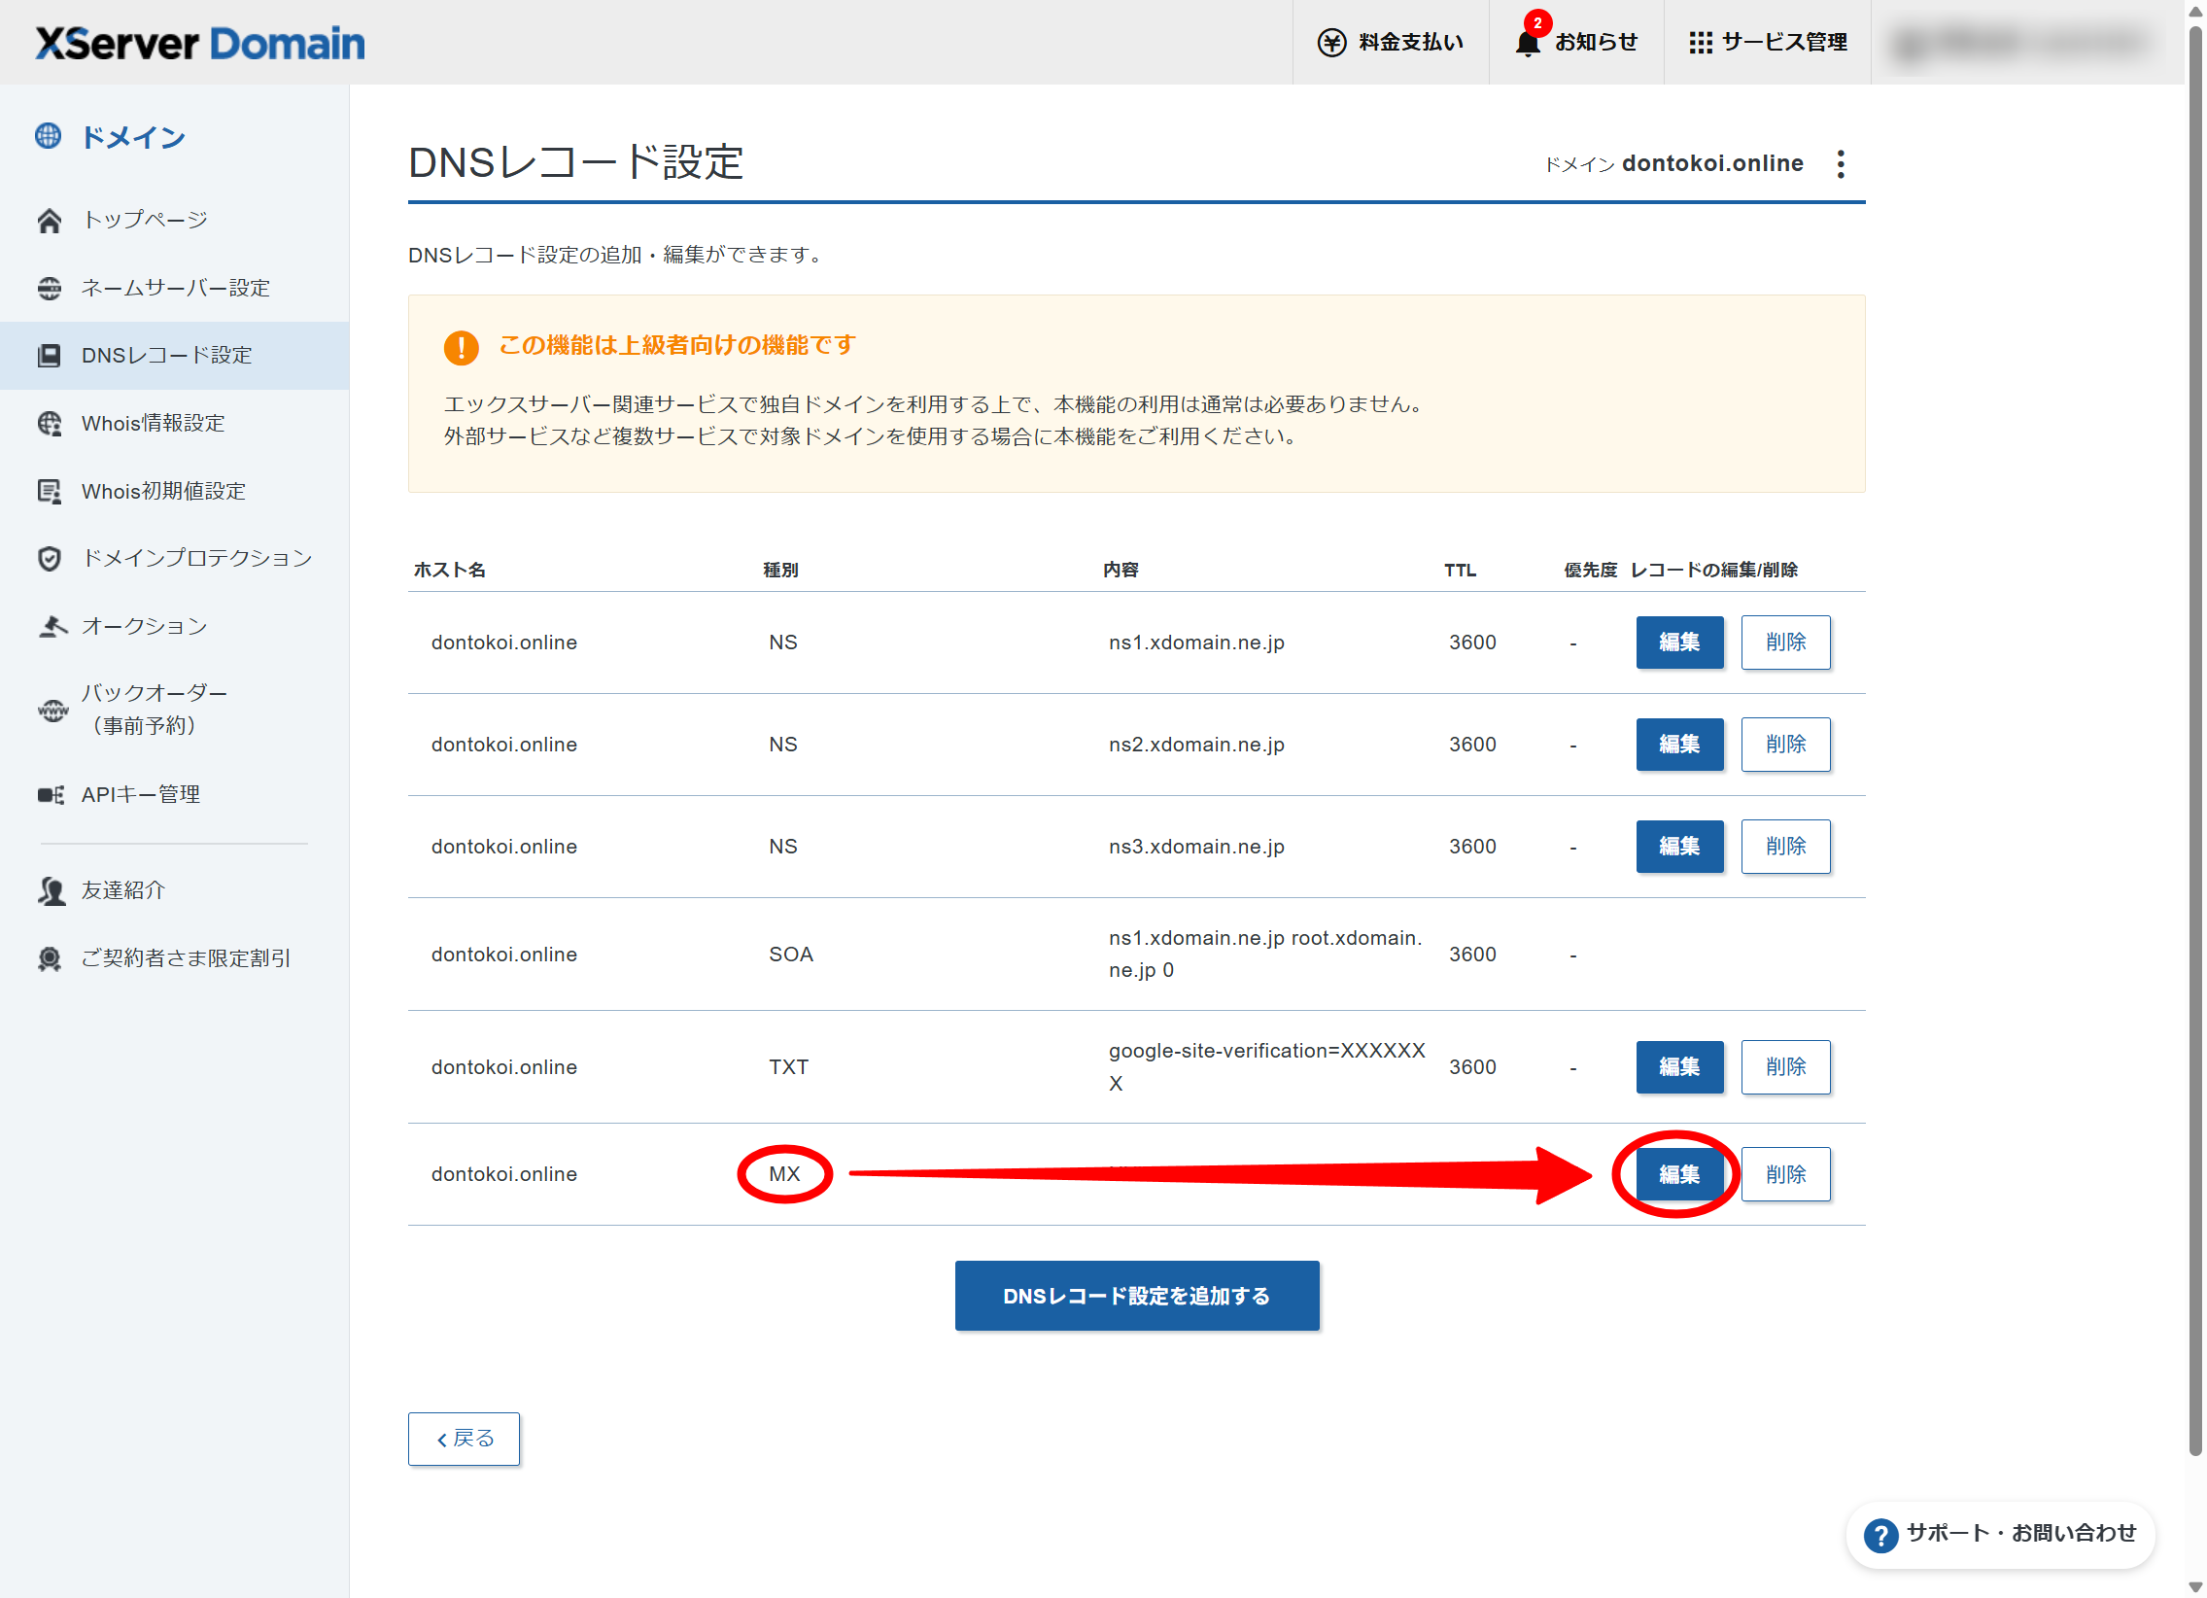Click the TTL column header

pos(1460,571)
